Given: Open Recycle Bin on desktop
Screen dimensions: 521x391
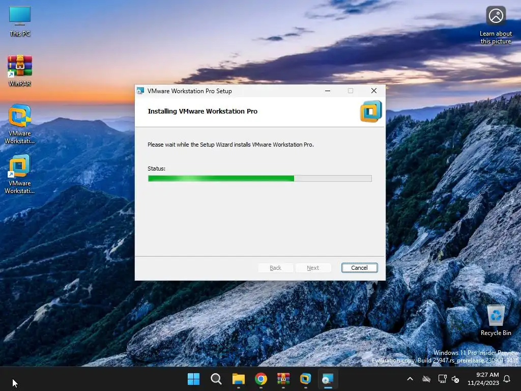Looking at the screenshot, I should coord(496,320).
